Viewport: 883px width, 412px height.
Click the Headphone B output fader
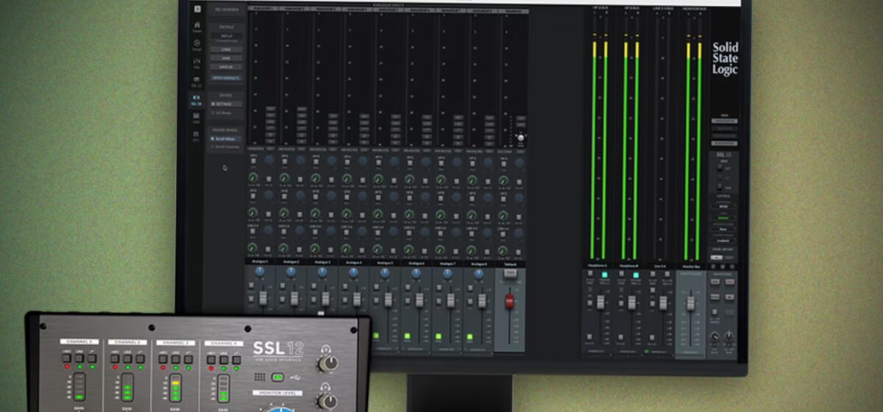(x=632, y=302)
